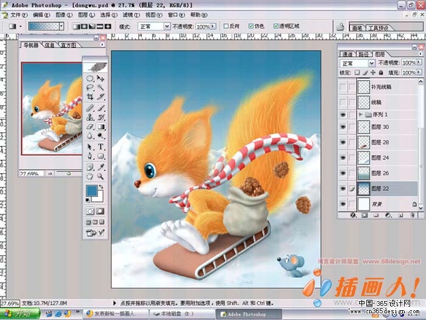This screenshot has width=426, height=320.
Task: Select the Magic Wand tool
Action: pyautogui.click(x=100, y=87)
